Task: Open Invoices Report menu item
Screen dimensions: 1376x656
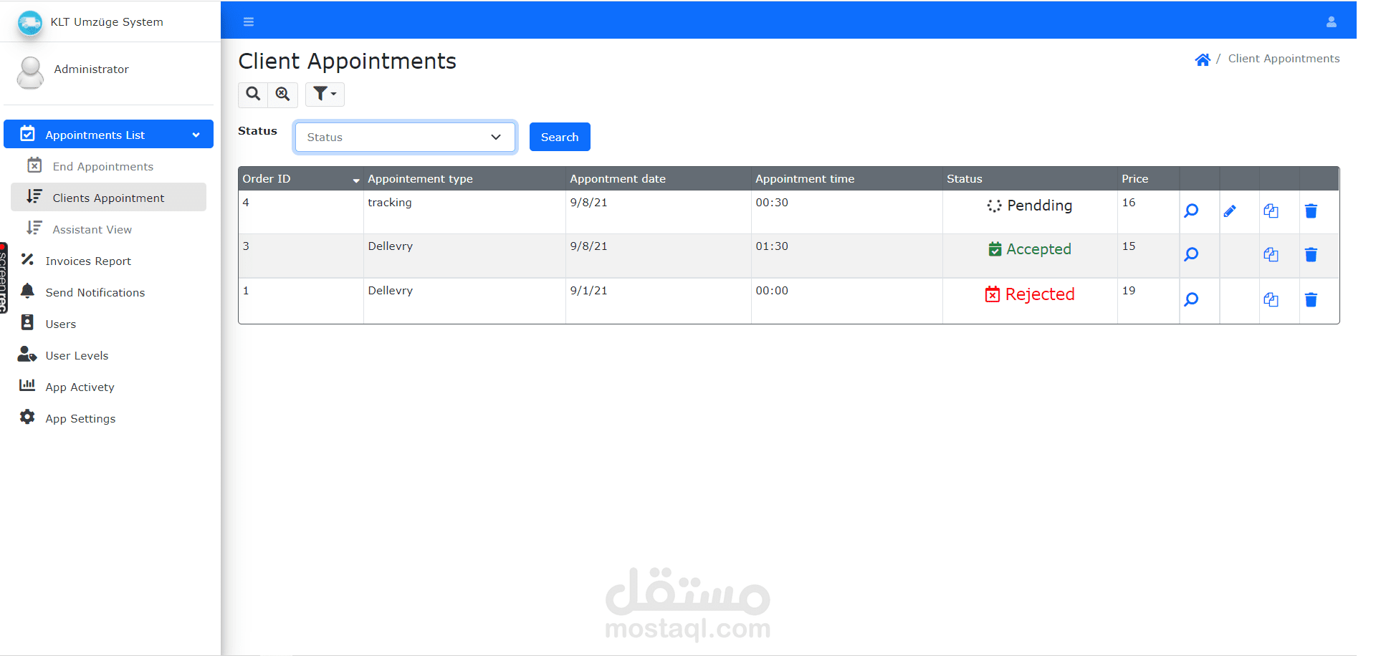Action: tap(108, 261)
